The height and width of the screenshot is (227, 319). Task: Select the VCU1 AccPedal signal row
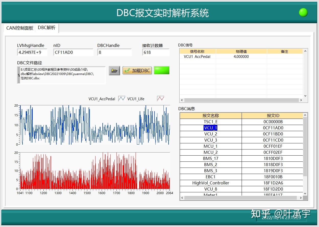(x=197, y=56)
